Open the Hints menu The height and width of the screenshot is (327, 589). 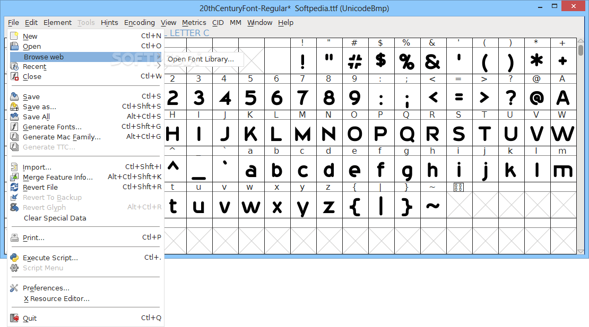tap(109, 22)
